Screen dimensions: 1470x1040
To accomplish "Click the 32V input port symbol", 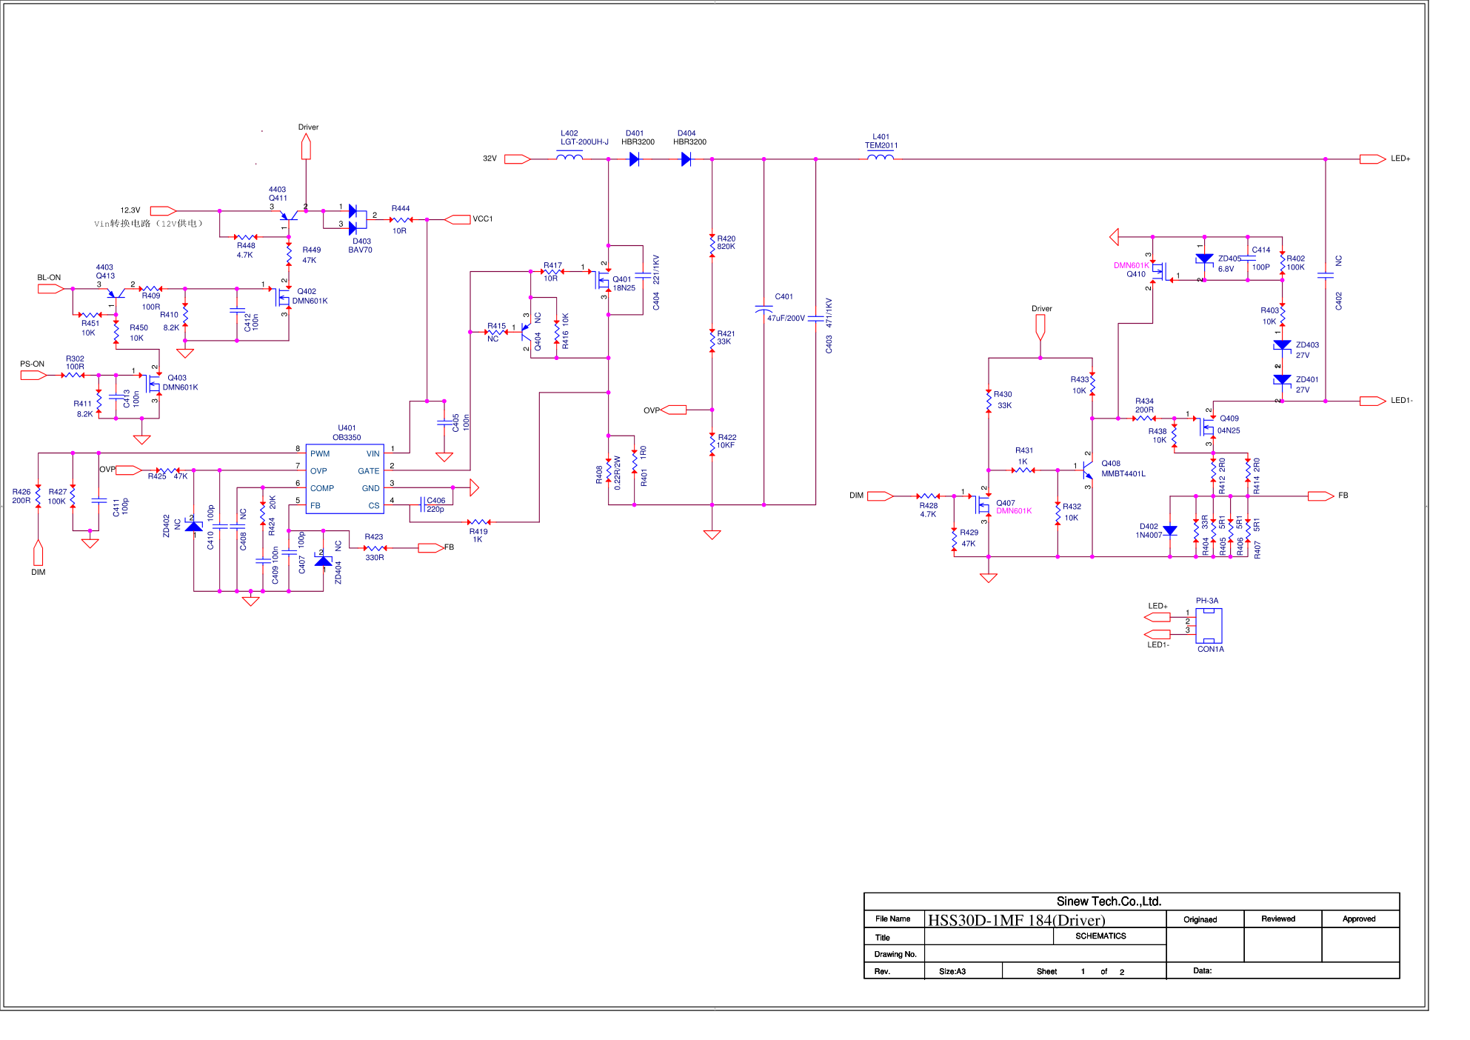I will pos(518,159).
